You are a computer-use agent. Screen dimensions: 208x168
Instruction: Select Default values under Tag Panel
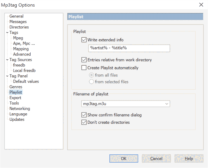pos(26,81)
